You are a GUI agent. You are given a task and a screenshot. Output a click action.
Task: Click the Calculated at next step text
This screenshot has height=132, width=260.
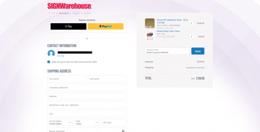point(195,68)
